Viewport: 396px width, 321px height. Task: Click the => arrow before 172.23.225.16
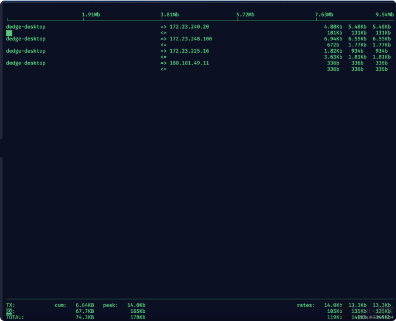(x=163, y=51)
